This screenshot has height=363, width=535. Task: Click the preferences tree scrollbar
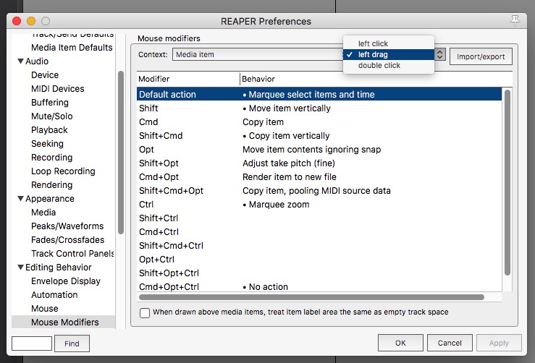121,153
